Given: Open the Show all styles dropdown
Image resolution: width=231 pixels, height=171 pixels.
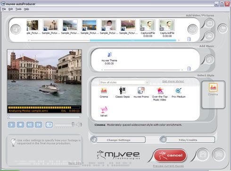Looking at the screenshot, I should coord(124,82).
